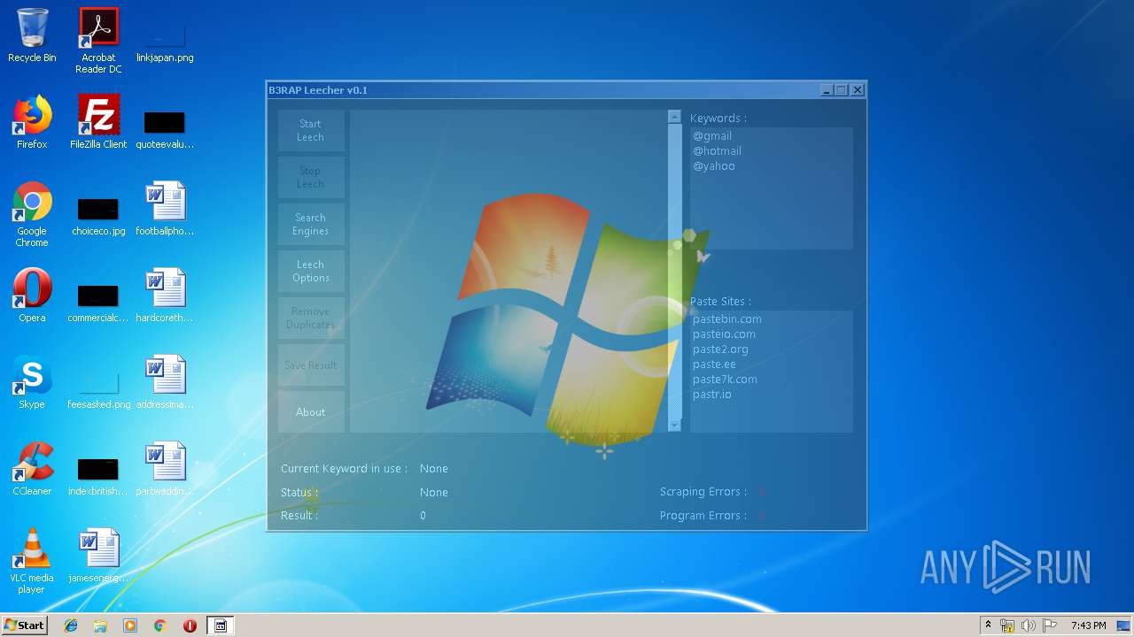Open the Windows Start menu

click(x=25, y=625)
